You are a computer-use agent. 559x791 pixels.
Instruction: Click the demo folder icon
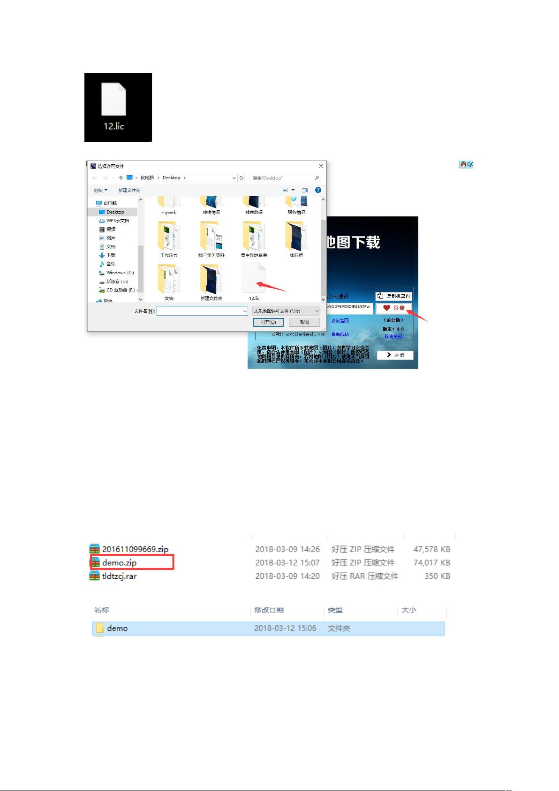tap(99, 628)
